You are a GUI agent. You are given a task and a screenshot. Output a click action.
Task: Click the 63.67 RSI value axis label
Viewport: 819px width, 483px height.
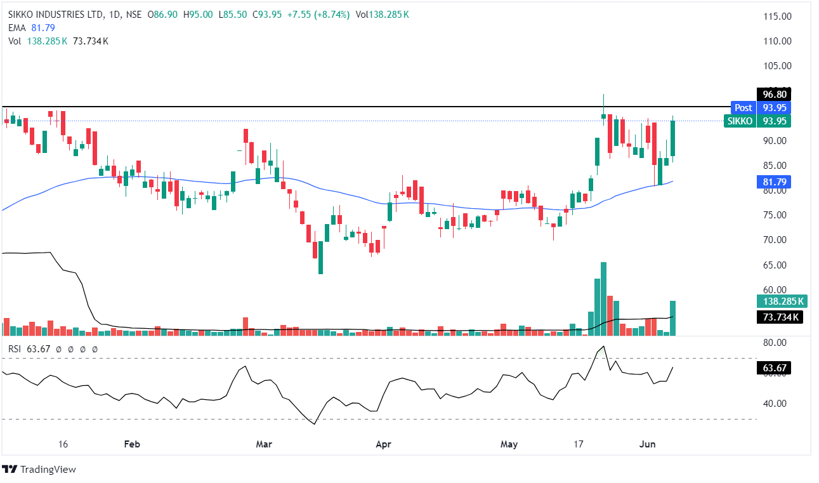coord(773,367)
